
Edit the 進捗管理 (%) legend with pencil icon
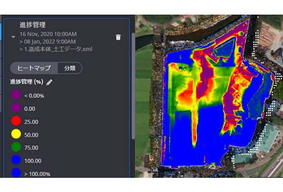(x=49, y=82)
